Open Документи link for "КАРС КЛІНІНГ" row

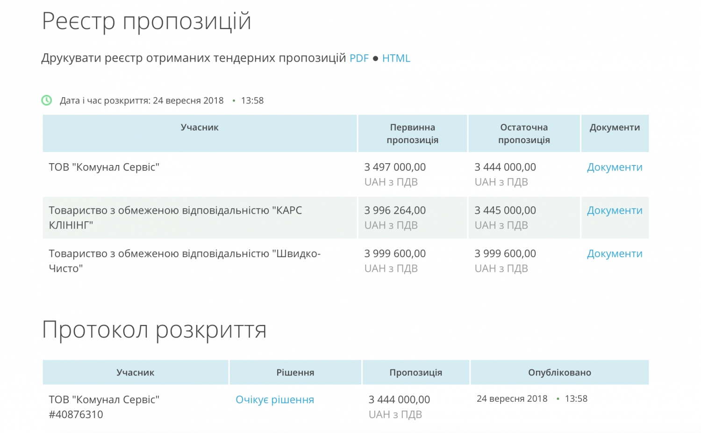coord(614,211)
